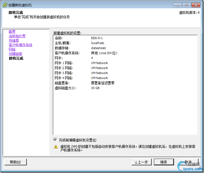This screenshot has width=204, height=173.
Task: Open the 存储器 step link
Action: pos(14,40)
